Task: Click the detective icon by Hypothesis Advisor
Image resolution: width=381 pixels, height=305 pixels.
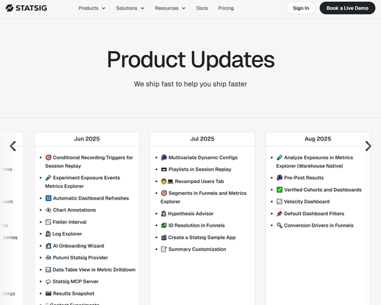Action: point(163,214)
